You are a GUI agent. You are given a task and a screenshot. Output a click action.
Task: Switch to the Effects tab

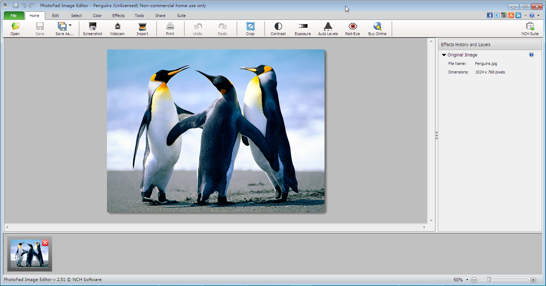tap(118, 16)
